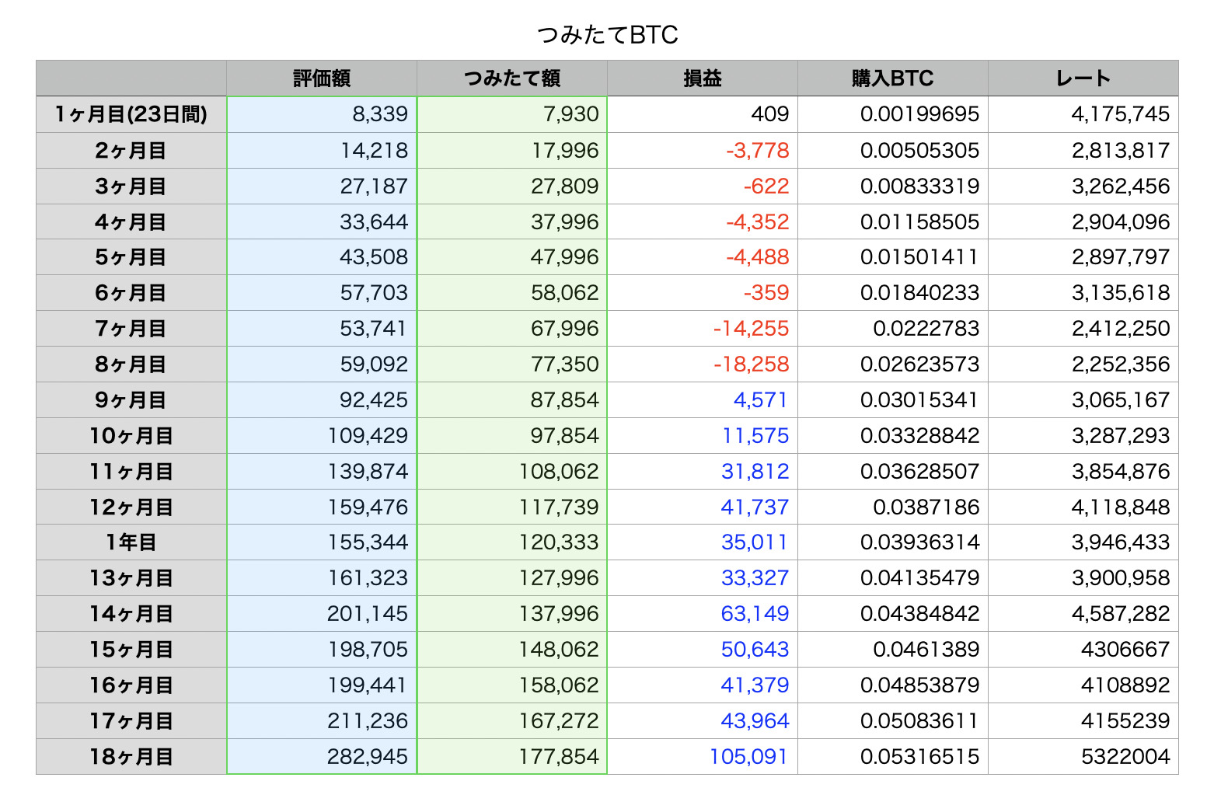1214x788 pixels.
Task: Click the 4ヶ月目 row label
Action: pos(131,221)
